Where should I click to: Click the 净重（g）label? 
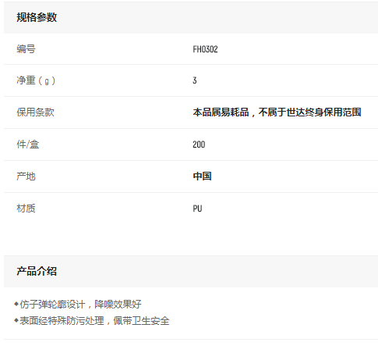pos(36,80)
